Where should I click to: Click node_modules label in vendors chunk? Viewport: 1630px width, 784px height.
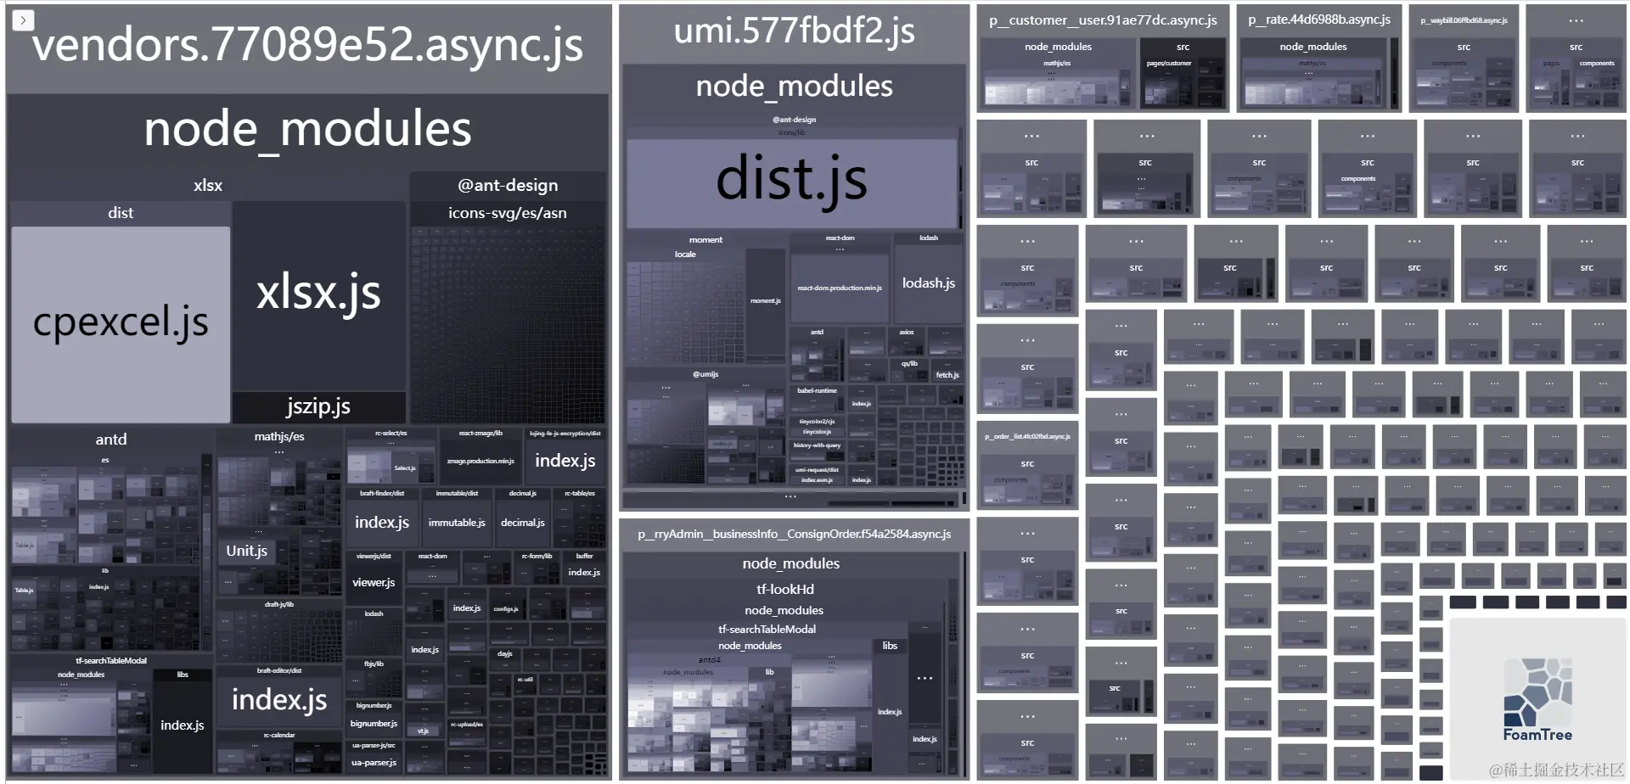[307, 129]
